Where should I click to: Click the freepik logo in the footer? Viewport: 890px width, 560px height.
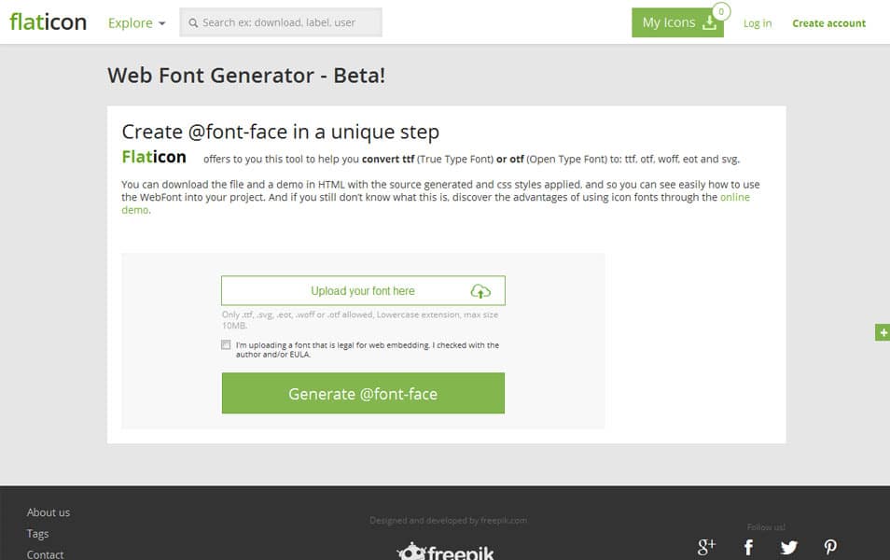[446, 551]
